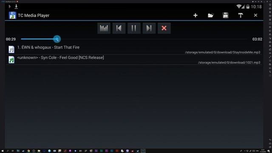Open a playlist with the folder icon
272x153 pixels.
tap(210, 15)
